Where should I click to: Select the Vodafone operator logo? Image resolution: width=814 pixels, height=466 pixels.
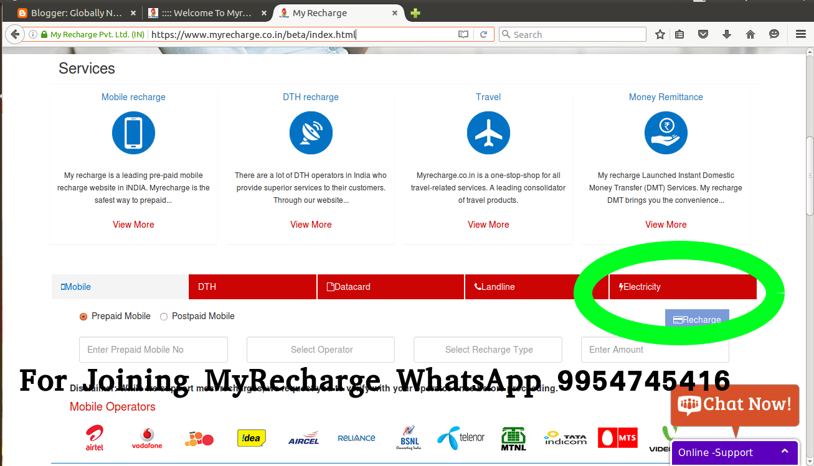[147, 438]
